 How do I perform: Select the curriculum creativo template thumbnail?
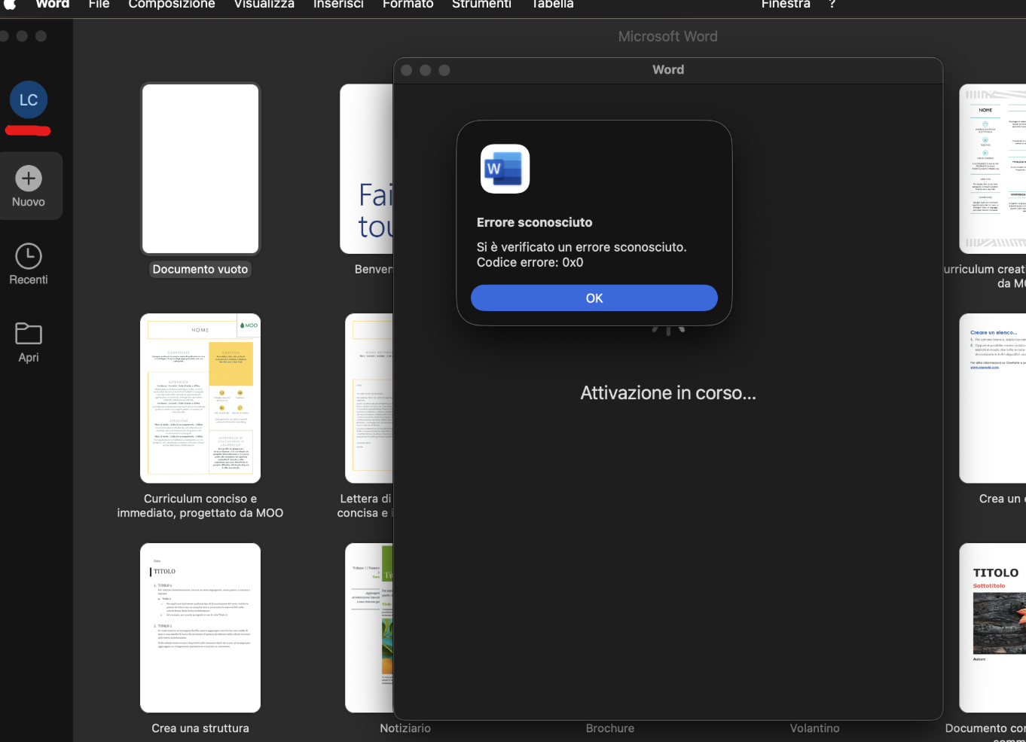(x=993, y=169)
